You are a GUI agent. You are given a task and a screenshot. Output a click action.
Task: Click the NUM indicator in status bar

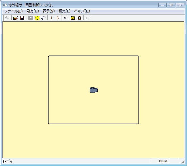163,161
